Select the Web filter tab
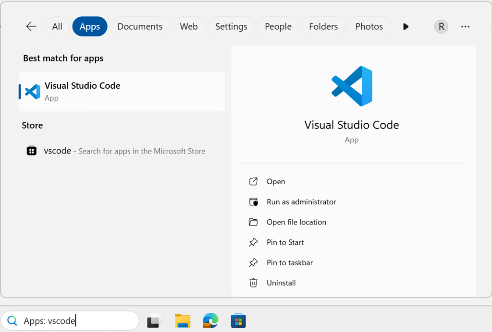This screenshot has height=332, width=492. [189, 26]
